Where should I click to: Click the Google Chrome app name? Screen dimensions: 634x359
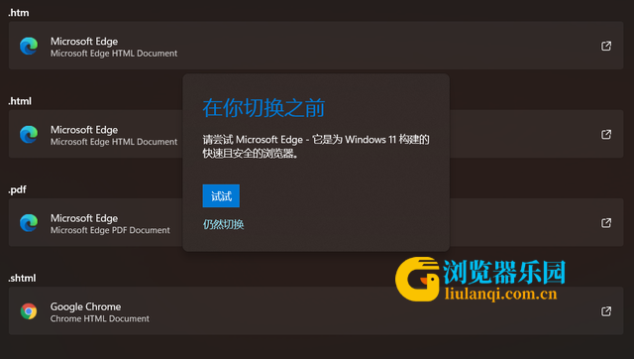[x=85, y=306]
